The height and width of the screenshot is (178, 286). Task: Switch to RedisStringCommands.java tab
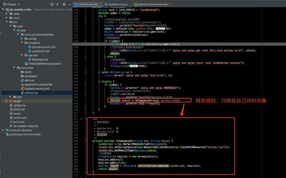coord(152,4)
